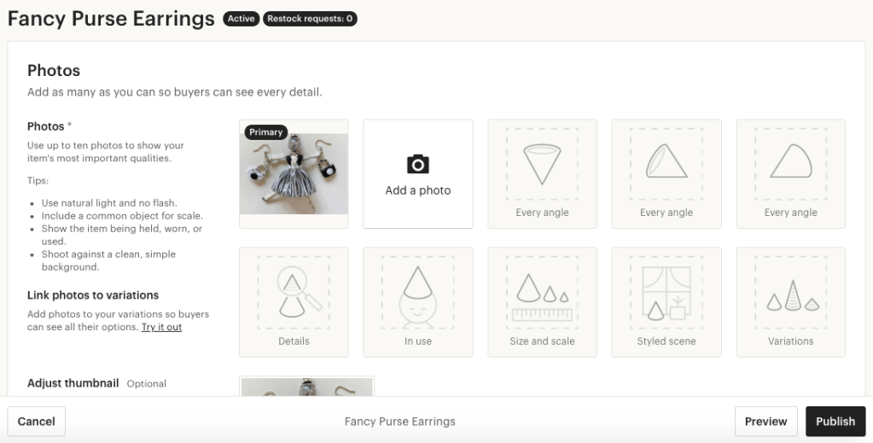The width and height of the screenshot is (873, 443).
Task: Click the Add a photo text label
Action: tap(417, 190)
